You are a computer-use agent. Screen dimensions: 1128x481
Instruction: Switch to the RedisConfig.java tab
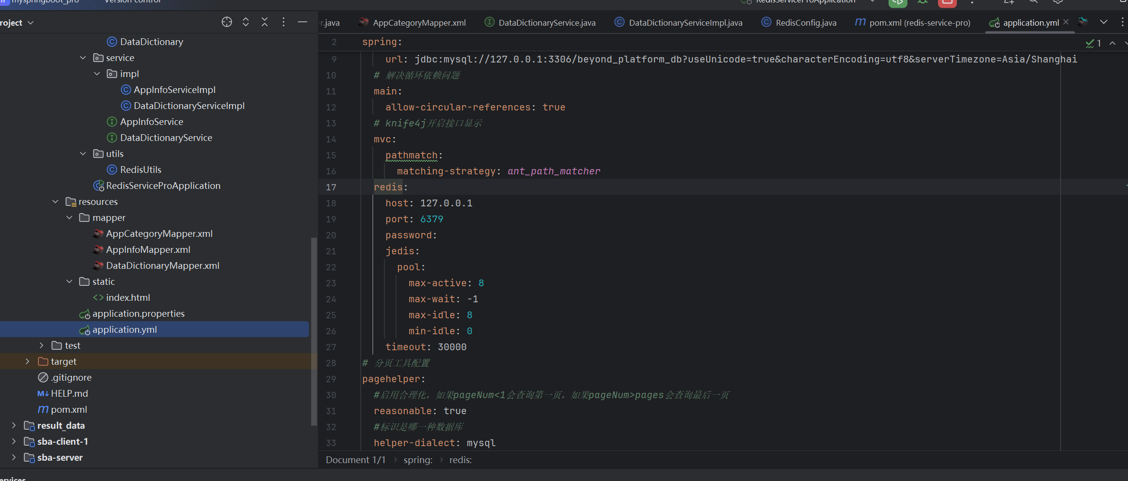pos(805,23)
